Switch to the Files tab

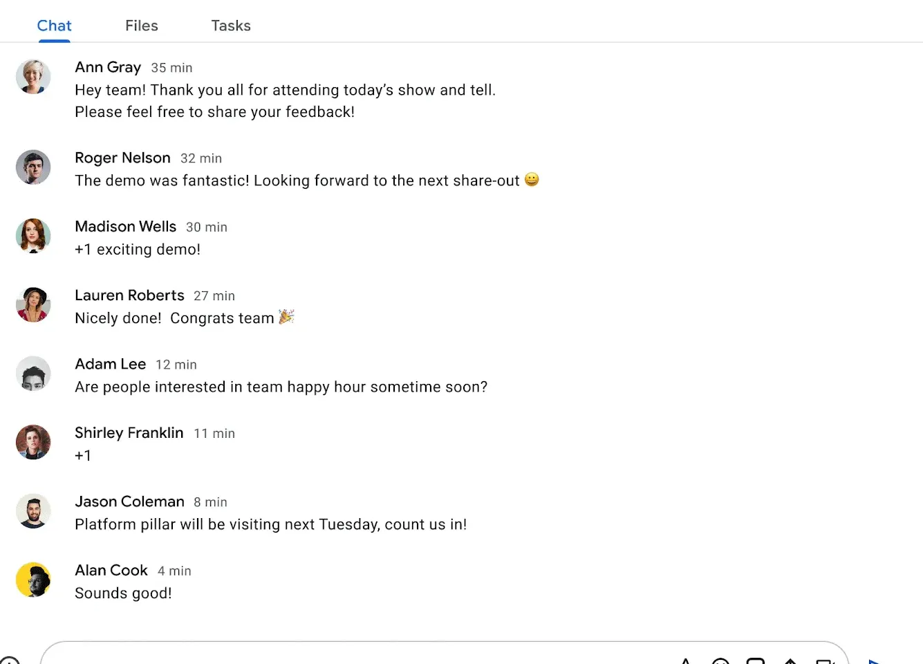pos(142,26)
